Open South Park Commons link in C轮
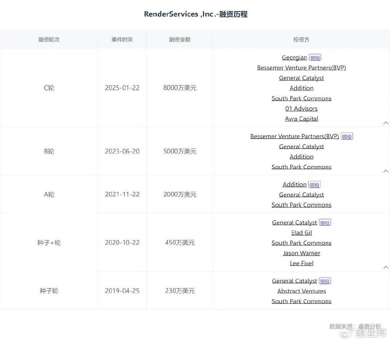The image size is (390, 342). [x=302, y=98]
